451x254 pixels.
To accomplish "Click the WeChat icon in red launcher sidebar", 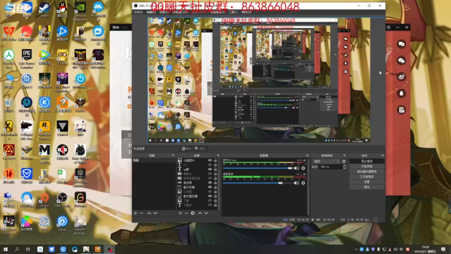I will [401, 60].
